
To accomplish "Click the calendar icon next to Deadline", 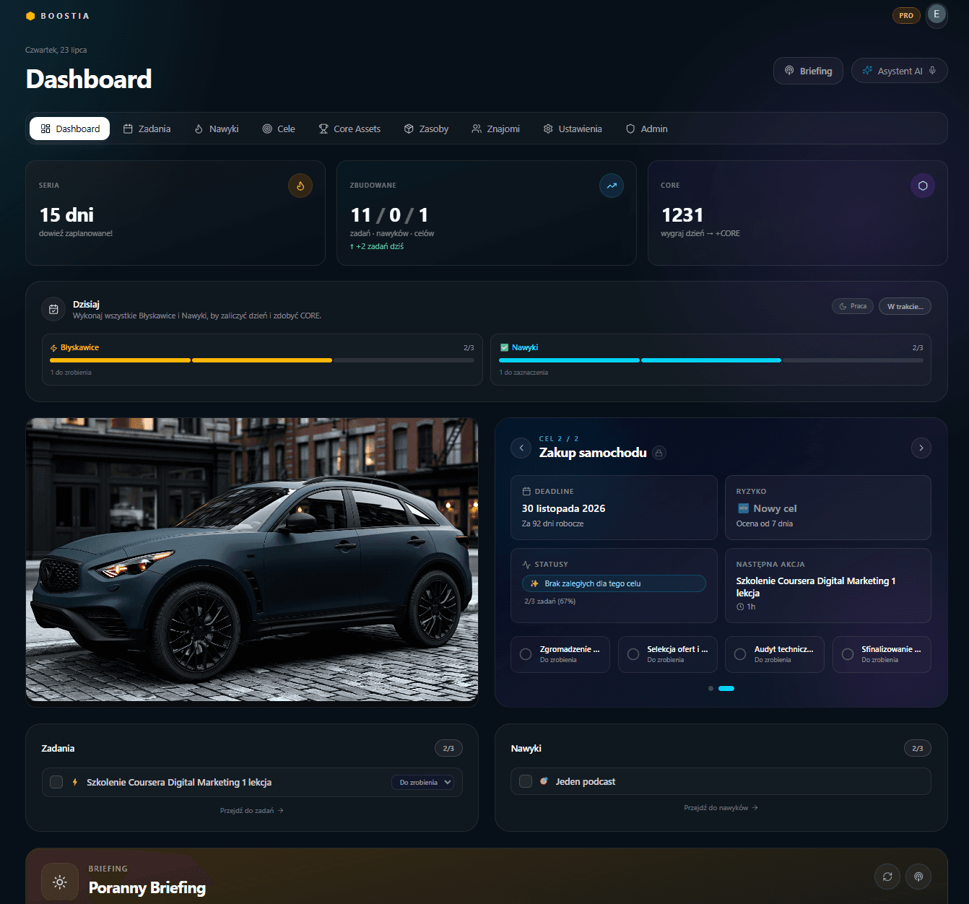I will [526, 491].
